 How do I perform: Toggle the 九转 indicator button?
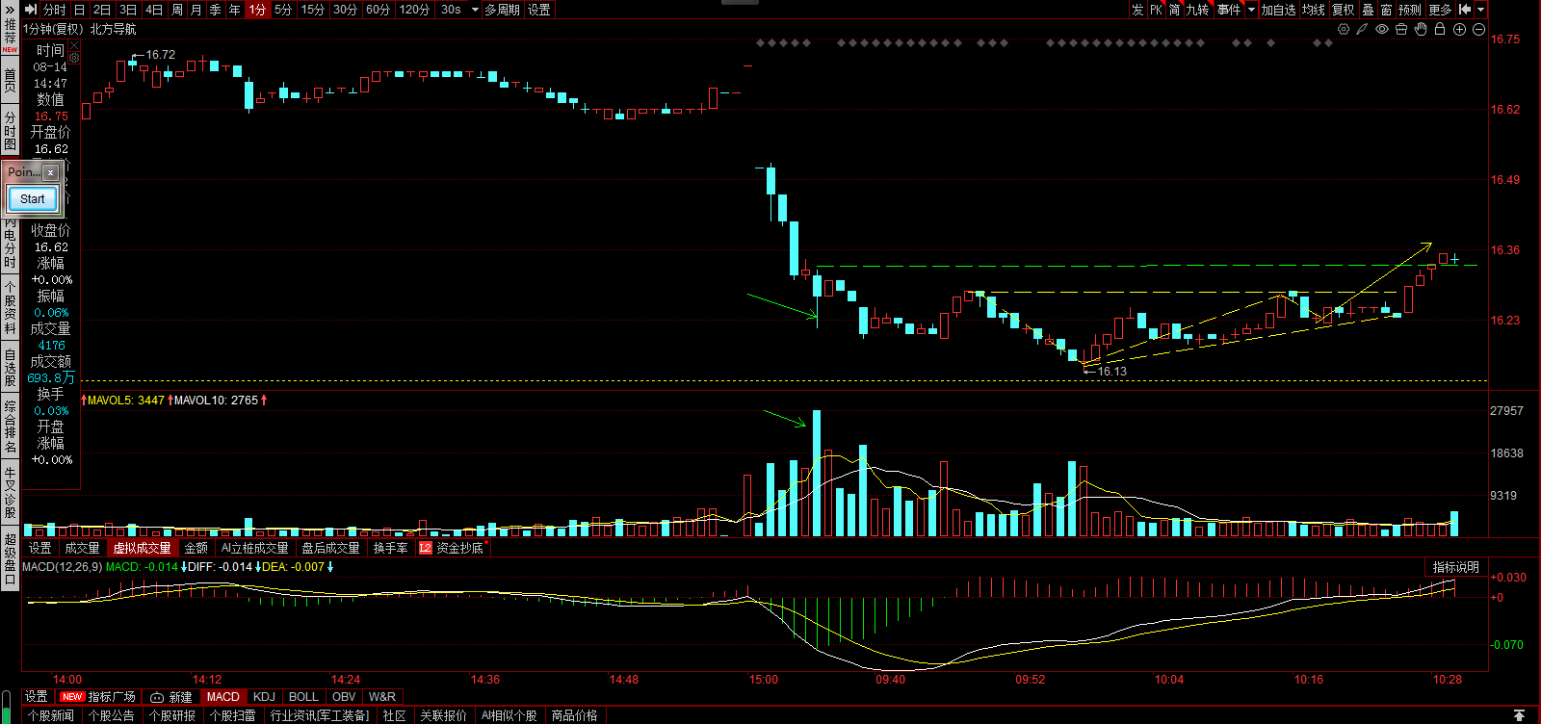click(x=1197, y=10)
